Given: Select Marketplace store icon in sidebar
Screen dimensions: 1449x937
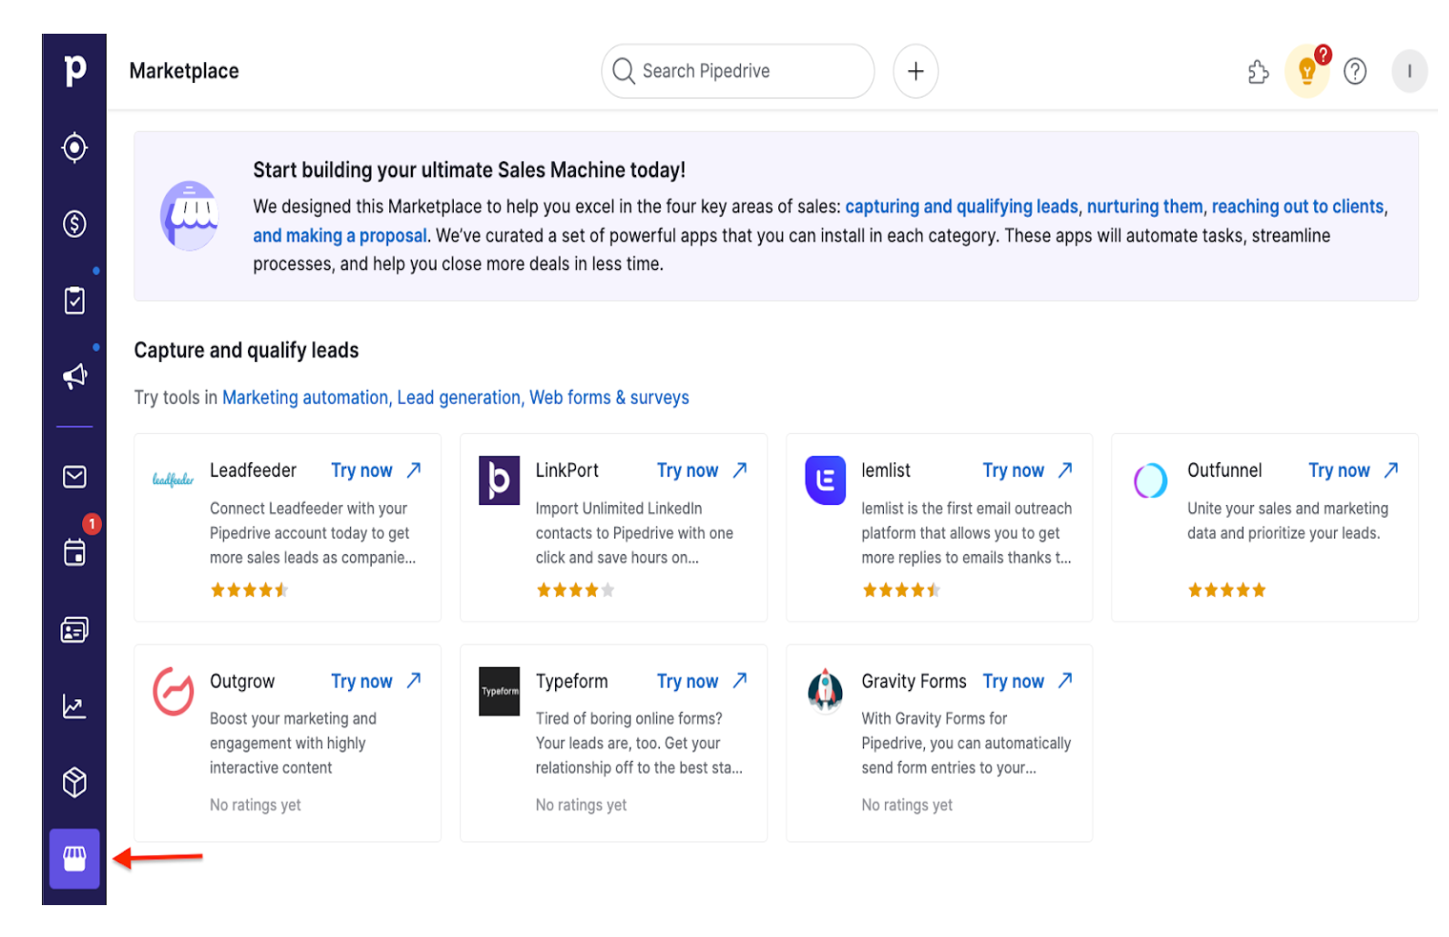Looking at the screenshot, I should (75, 859).
